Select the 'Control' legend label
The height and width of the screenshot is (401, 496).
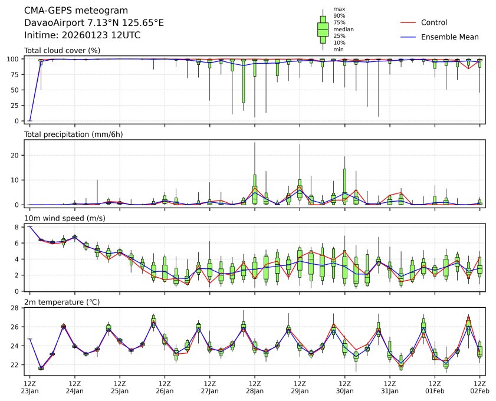tap(434, 22)
